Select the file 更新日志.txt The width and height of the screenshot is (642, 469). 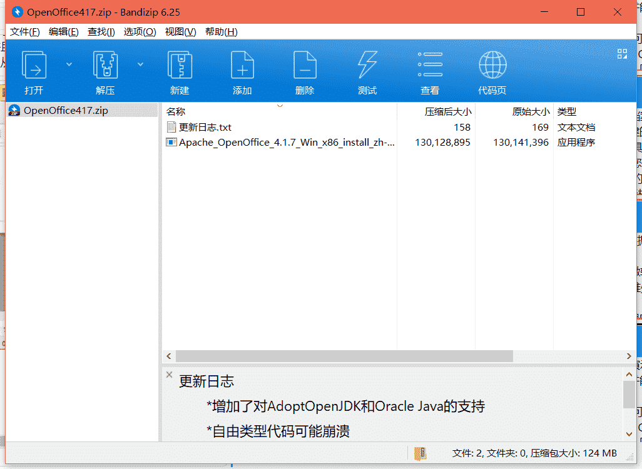pyautogui.click(x=205, y=128)
